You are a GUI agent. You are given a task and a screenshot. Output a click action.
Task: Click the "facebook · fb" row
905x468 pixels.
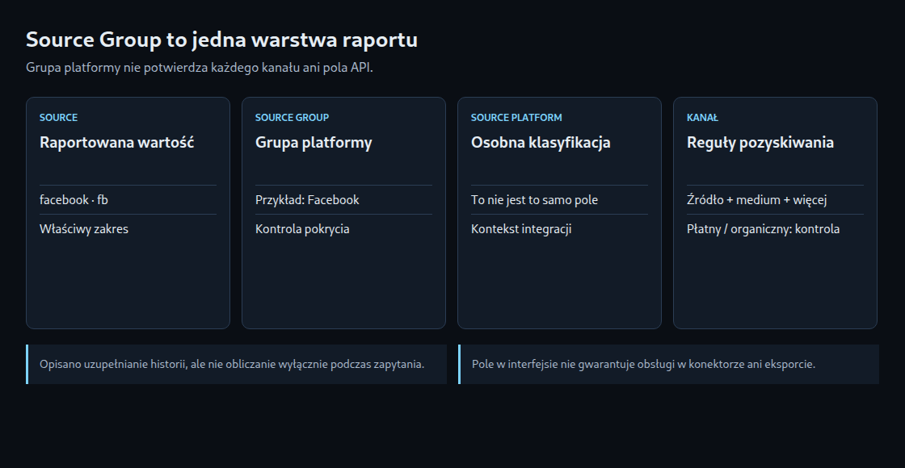pyautogui.click(x=128, y=200)
